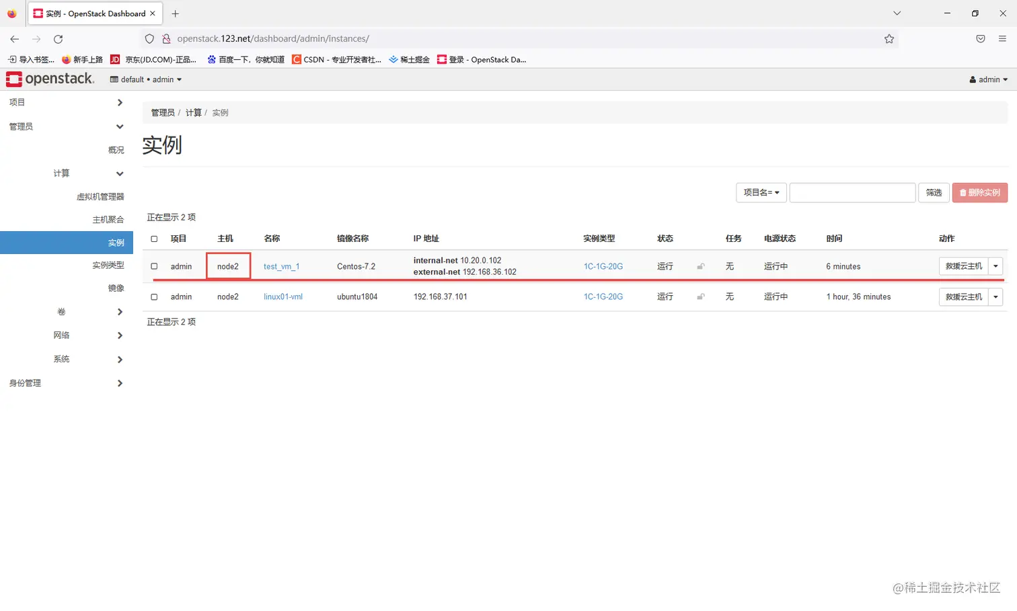Click the OpenStack logo
The height and width of the screenshot is (611, 1017).
tap(50, 79)
